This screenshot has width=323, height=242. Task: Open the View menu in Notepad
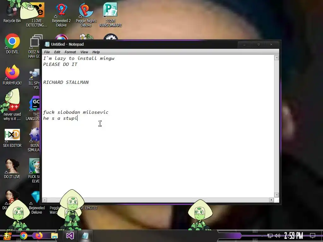click(x=84, y=52)
